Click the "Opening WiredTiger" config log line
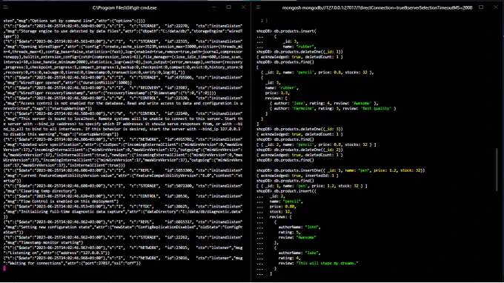 [123, 47]
